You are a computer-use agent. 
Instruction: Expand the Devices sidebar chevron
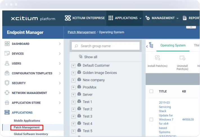(x=60, y=53)
